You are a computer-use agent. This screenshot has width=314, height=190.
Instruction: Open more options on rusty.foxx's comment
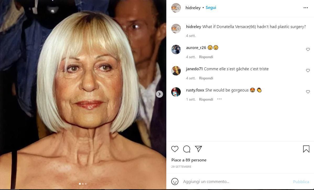[219, 99]
